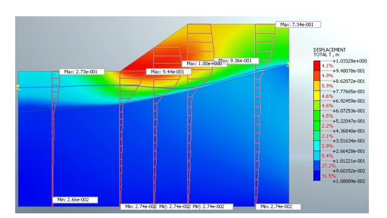Click the Max: 1.00e+000 result tag
387x218 pixels.
(205, 64)
